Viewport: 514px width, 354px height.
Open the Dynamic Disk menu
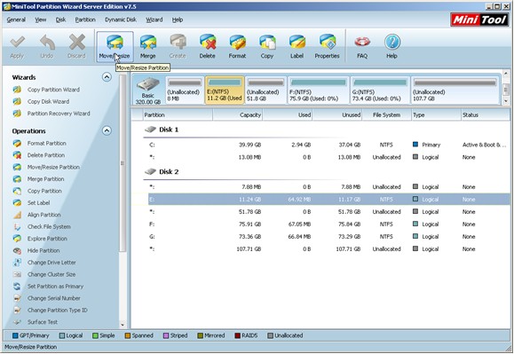(121, 20)
